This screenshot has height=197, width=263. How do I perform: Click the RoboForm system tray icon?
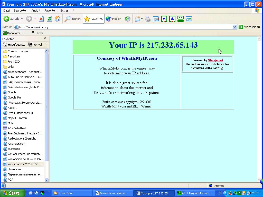239,193
